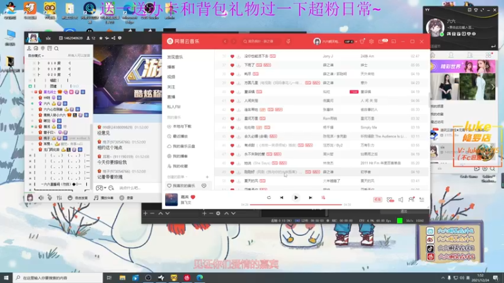Favorite the YY channel with star icon
Viewport: 504px width, 283px height.
click(x=101, y=38)
